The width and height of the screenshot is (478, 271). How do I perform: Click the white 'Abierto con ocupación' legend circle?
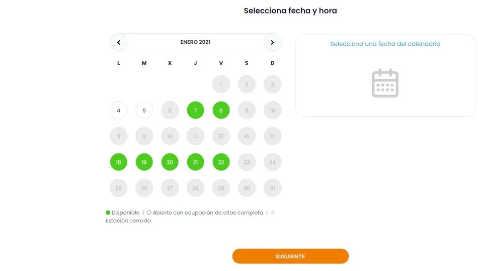click(149, 213)
